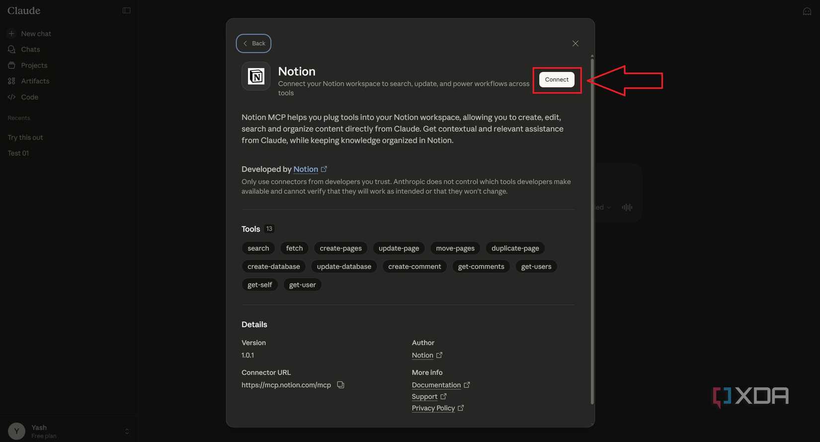The width and height of the screenshot is (820, 442).
Task: Go Back to the connectors list
Action: tap(253, 44)
